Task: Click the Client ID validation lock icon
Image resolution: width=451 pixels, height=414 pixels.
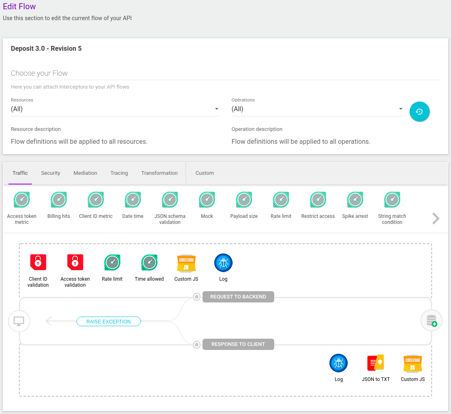Action: click(x=38, y=263)
